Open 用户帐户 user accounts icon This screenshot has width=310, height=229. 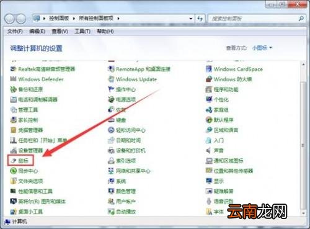111,201
